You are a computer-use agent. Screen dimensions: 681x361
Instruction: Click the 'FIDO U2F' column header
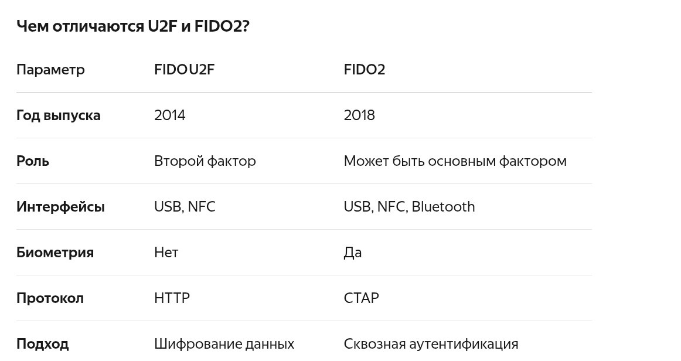184,70
